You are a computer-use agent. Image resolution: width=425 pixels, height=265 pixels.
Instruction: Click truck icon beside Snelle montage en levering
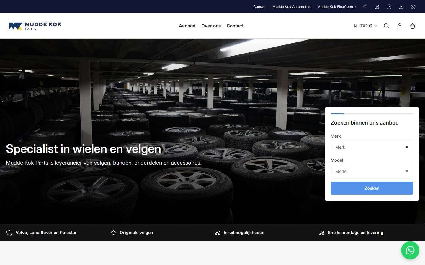[x=322, y=233]
